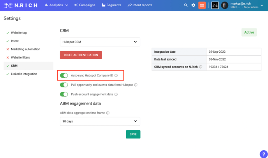Click the red X next to Marketing automation

click(8, 49)
